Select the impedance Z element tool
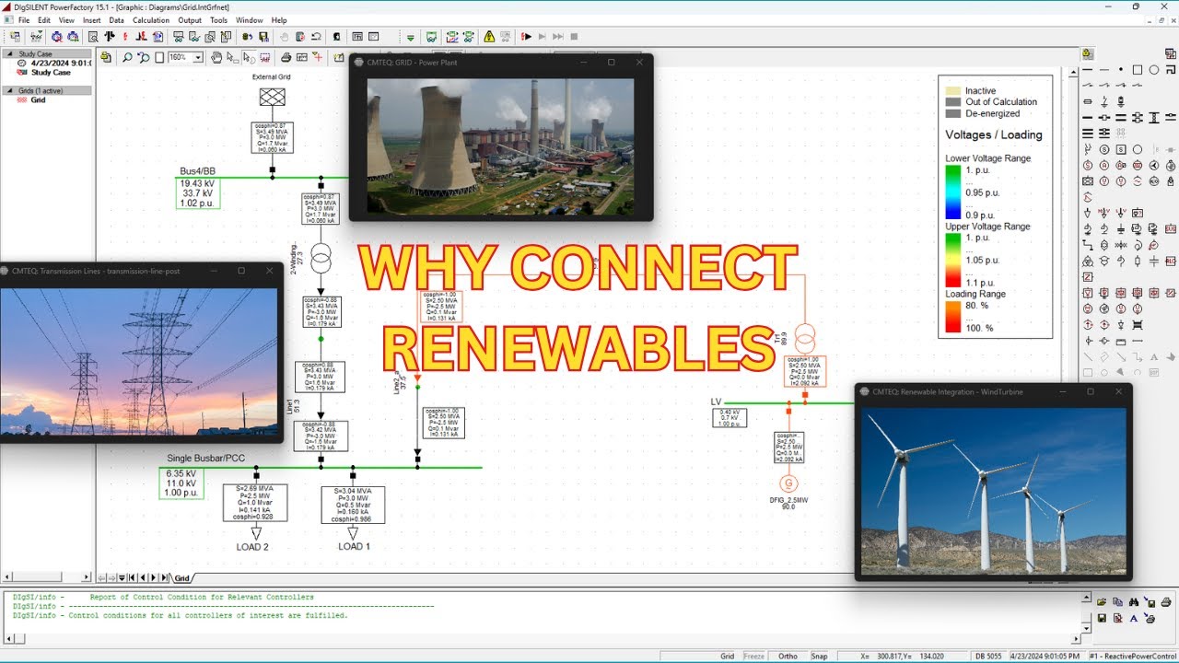Viewport: 1179px width, 663px height. [1087, 276]
